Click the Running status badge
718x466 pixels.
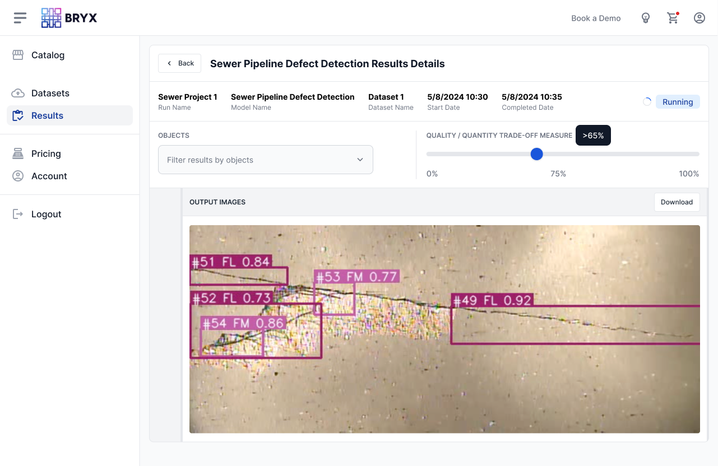677,102
